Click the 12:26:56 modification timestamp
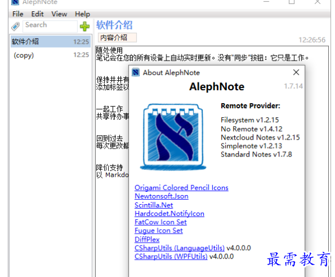Screen dimensions: 335x277 click(x=312, y=40)
